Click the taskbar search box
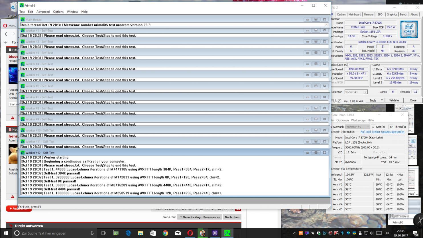Image resolution: width=423 pixels, height=238 pixels. click(x=54, y=233)
